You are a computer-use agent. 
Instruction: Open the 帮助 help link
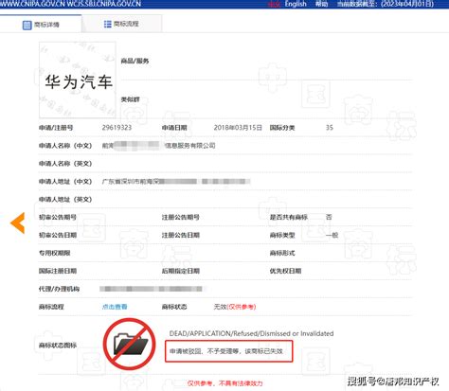321,4
